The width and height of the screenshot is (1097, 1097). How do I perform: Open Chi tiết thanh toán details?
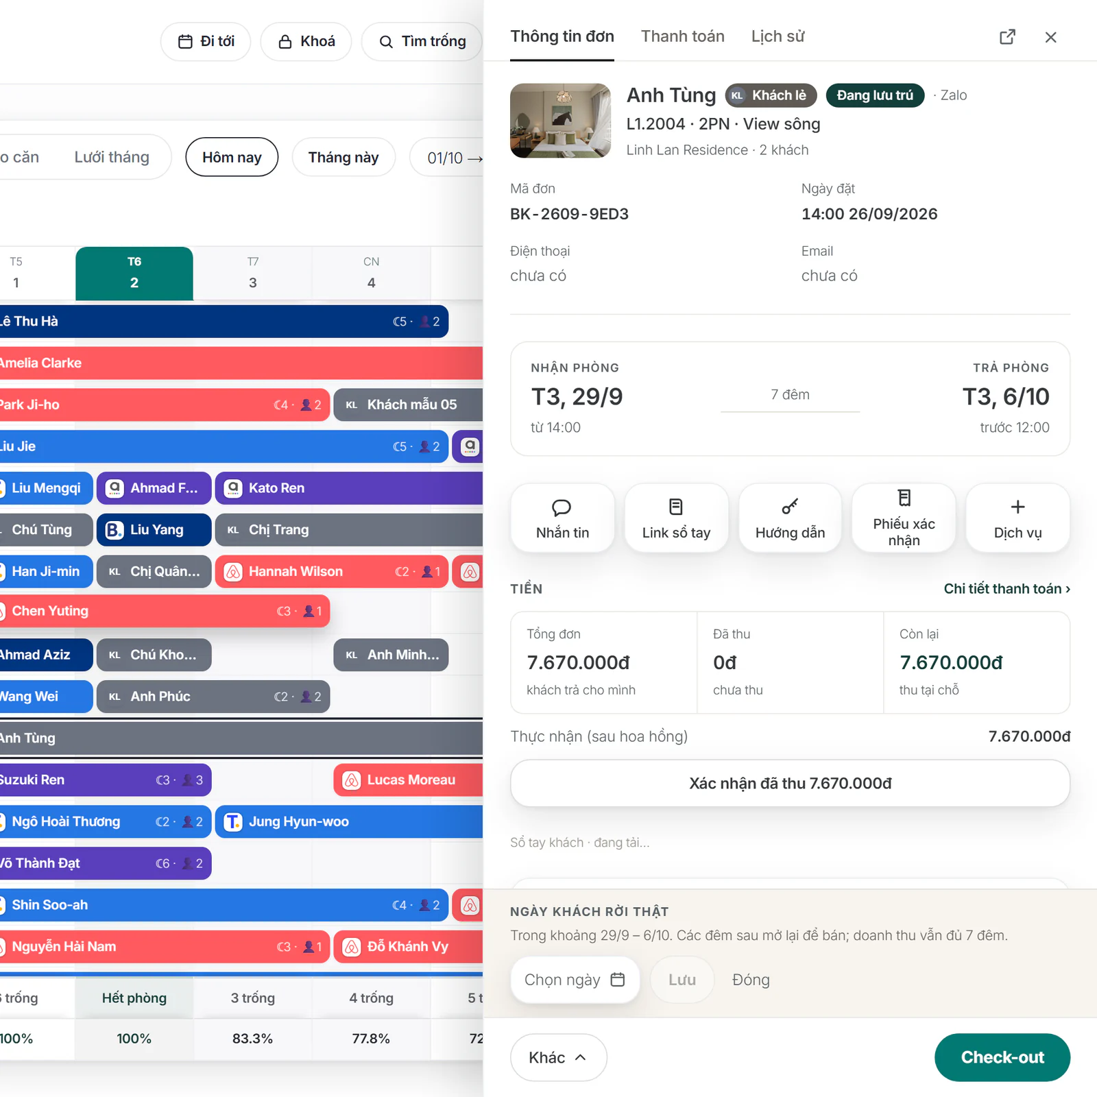coord(1006,589)
